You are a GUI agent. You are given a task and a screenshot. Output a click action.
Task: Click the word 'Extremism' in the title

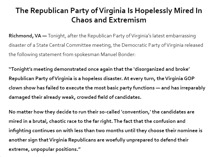(127, 20)
